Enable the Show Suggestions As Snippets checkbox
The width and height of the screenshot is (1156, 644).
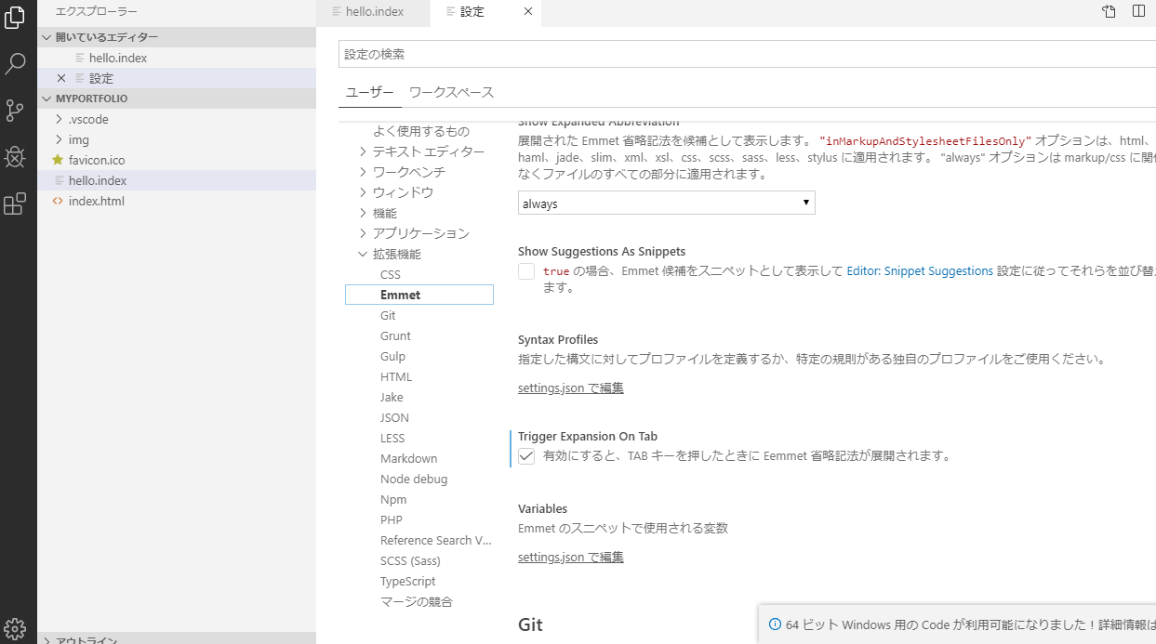coord(526,271)
